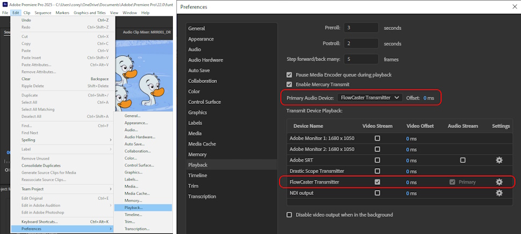This screenshot has width=521, height=234.
Task: Open FlowCaster Transmitter settings gear
Action: click(x=499, y=182)
